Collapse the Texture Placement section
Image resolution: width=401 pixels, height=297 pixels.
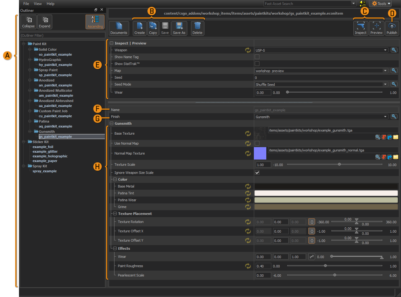point(115,214)
